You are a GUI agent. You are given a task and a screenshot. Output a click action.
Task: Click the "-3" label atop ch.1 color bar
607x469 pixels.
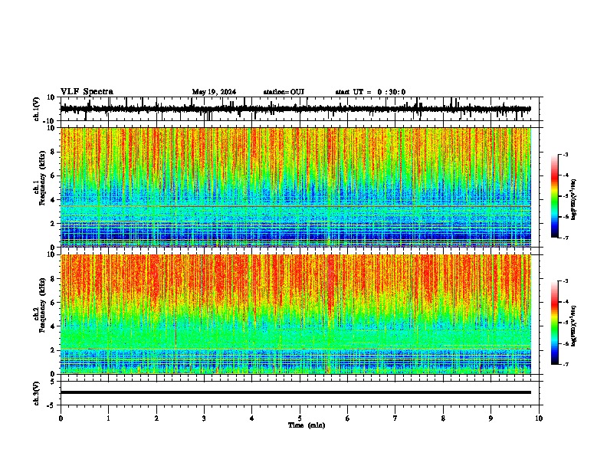point(565,154)
